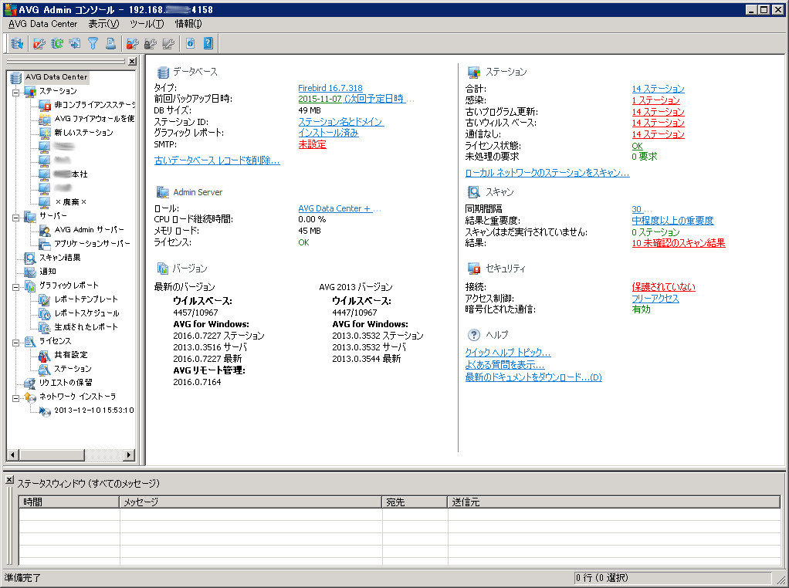
Task: Click the 通知 envelope icon in tree
Action: tap(30, 272)
